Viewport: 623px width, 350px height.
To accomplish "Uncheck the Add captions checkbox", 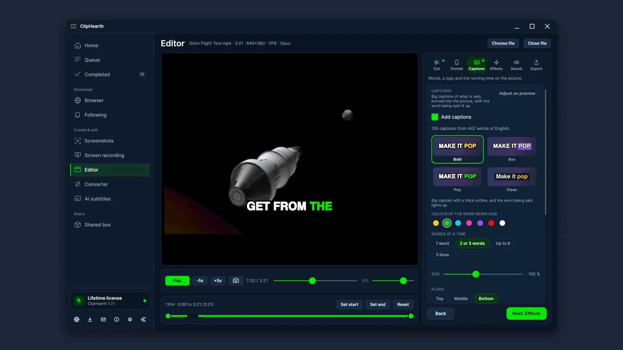I will (x=435, y=117).
